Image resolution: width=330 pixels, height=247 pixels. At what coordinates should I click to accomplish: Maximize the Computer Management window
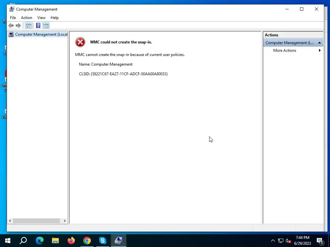[x=302, y=9]
